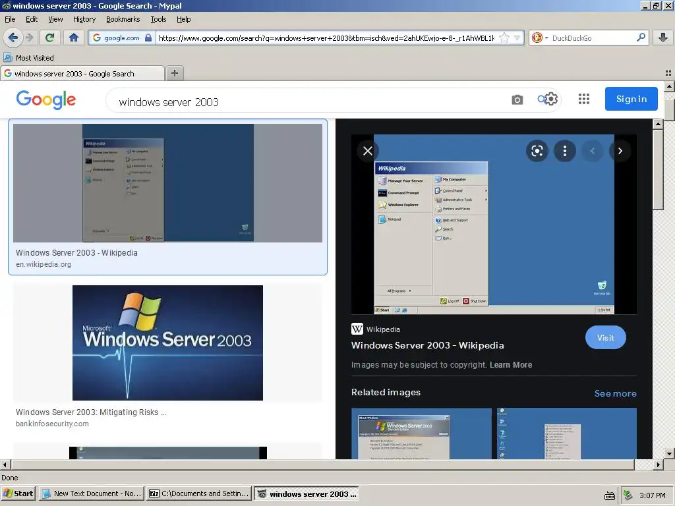Open the Windows Server 2003 - Wikipedia result title
Image resolution: width=675 pixels, height=506 pixels.
(76, 252)
